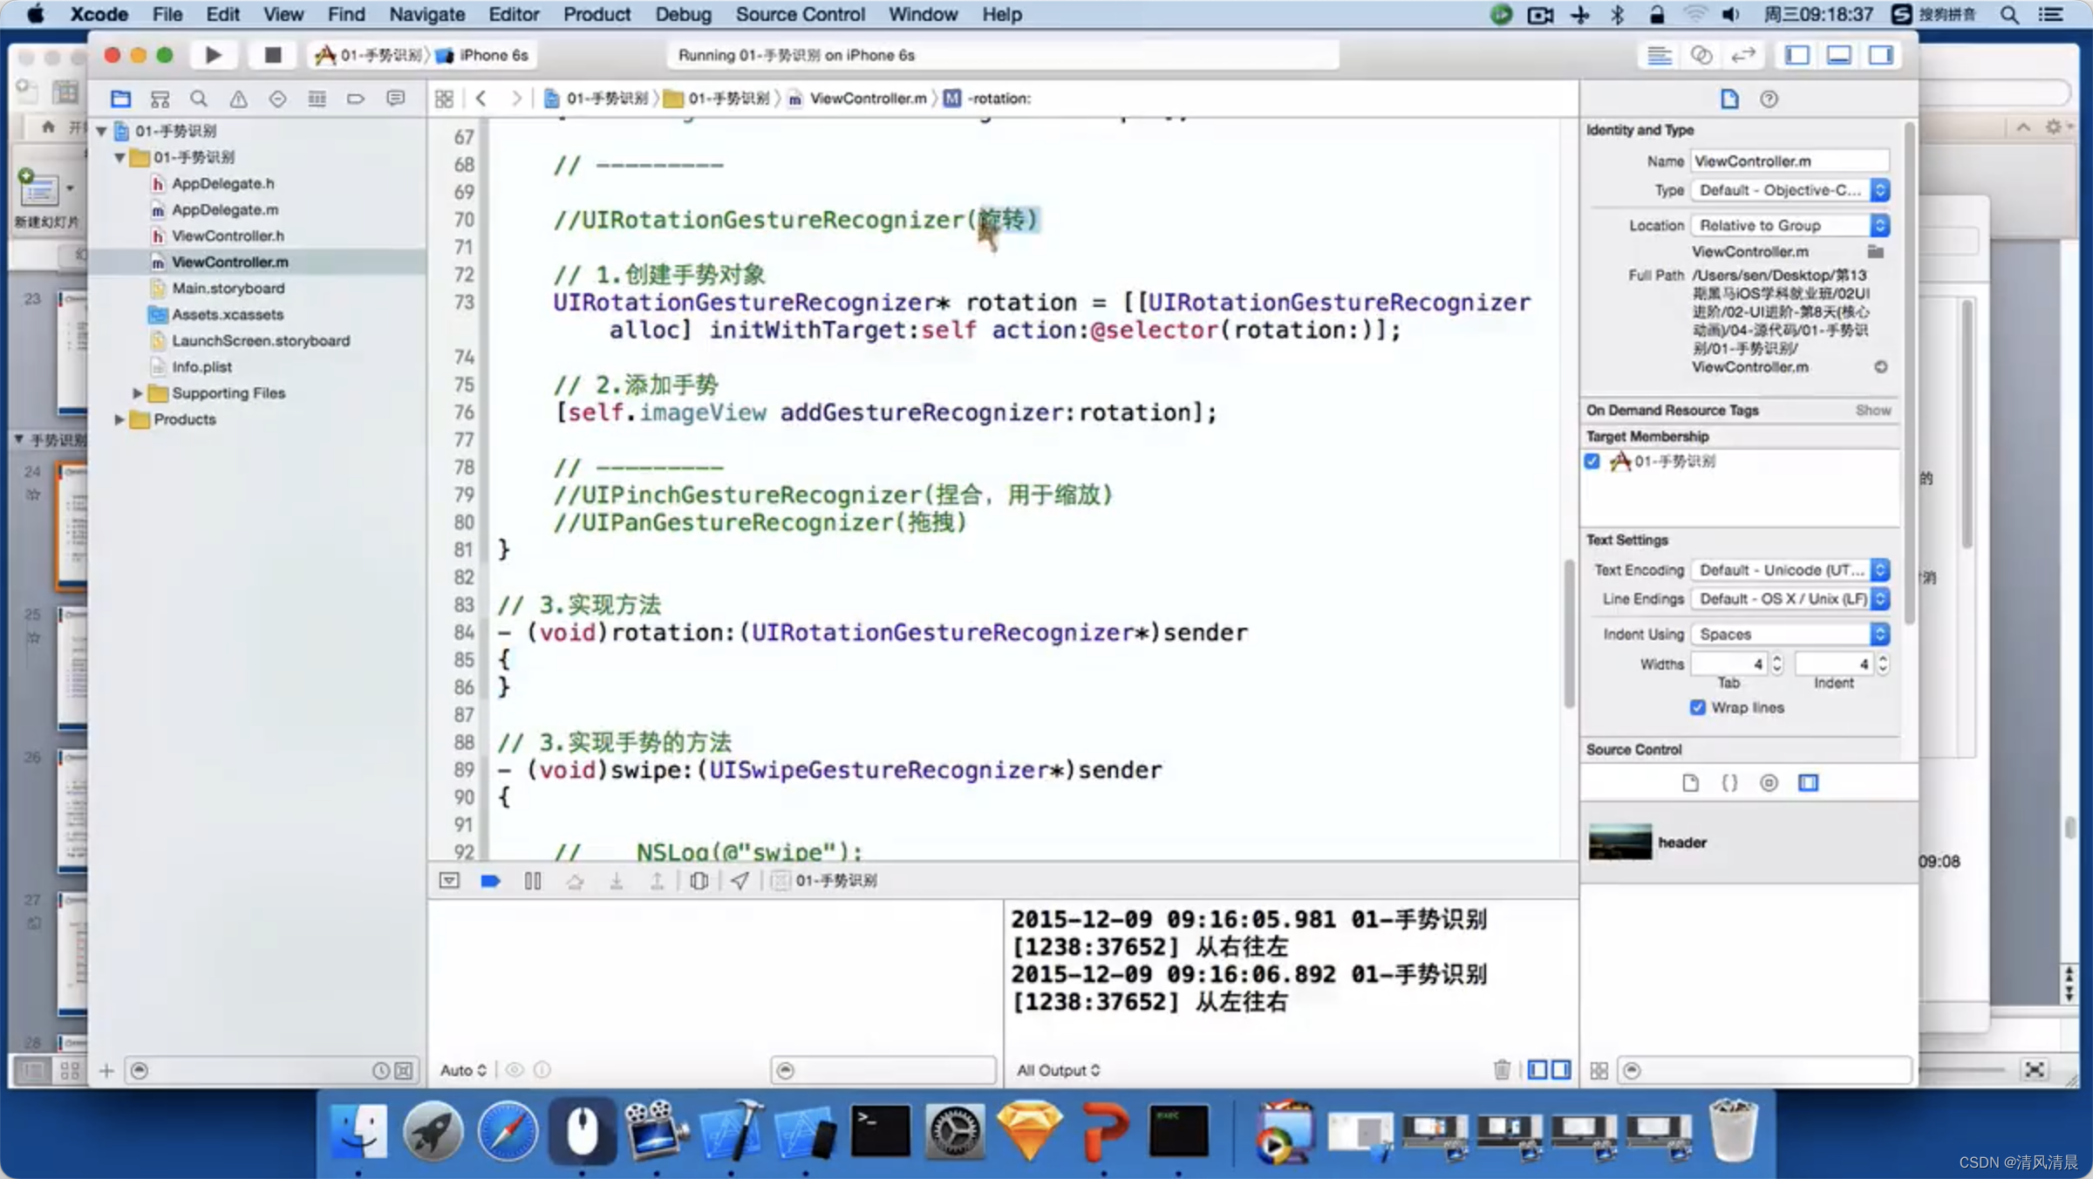Viewport: 2093px width, 1179px height.
Task: Open the Editor menu
Action: (514, 14)
